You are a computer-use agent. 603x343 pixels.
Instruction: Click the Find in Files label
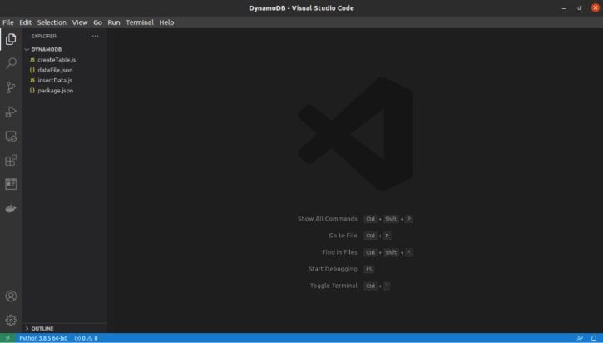(x=339, y=252)
